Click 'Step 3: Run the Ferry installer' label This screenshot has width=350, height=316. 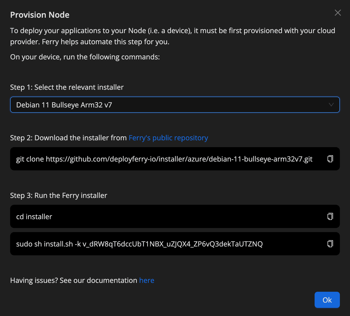(59, 195)
